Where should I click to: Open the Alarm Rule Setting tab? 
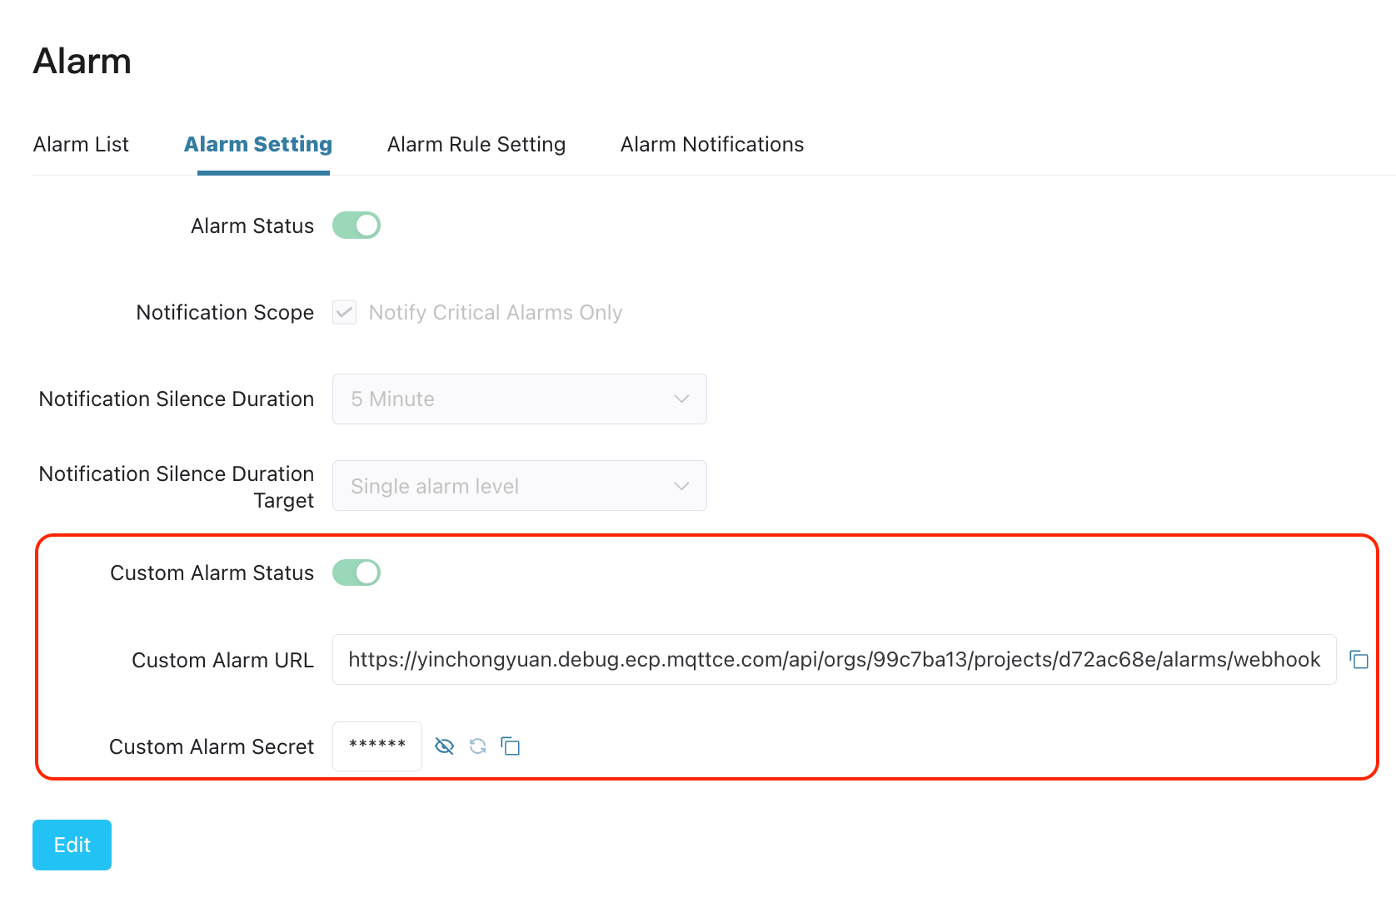[x=476, y=145]
